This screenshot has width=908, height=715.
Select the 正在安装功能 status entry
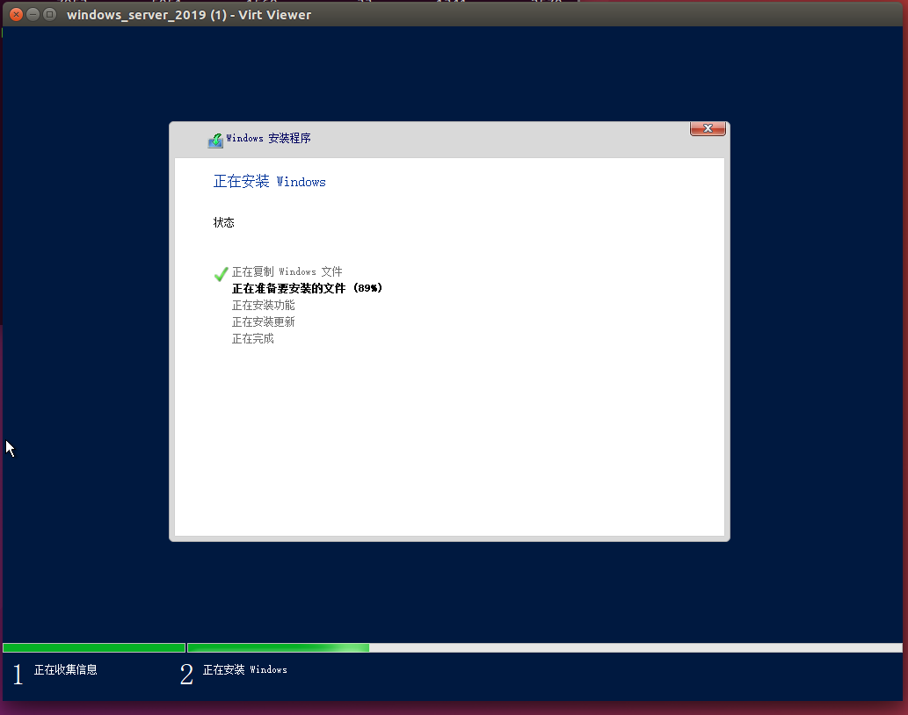coord(264,305)
